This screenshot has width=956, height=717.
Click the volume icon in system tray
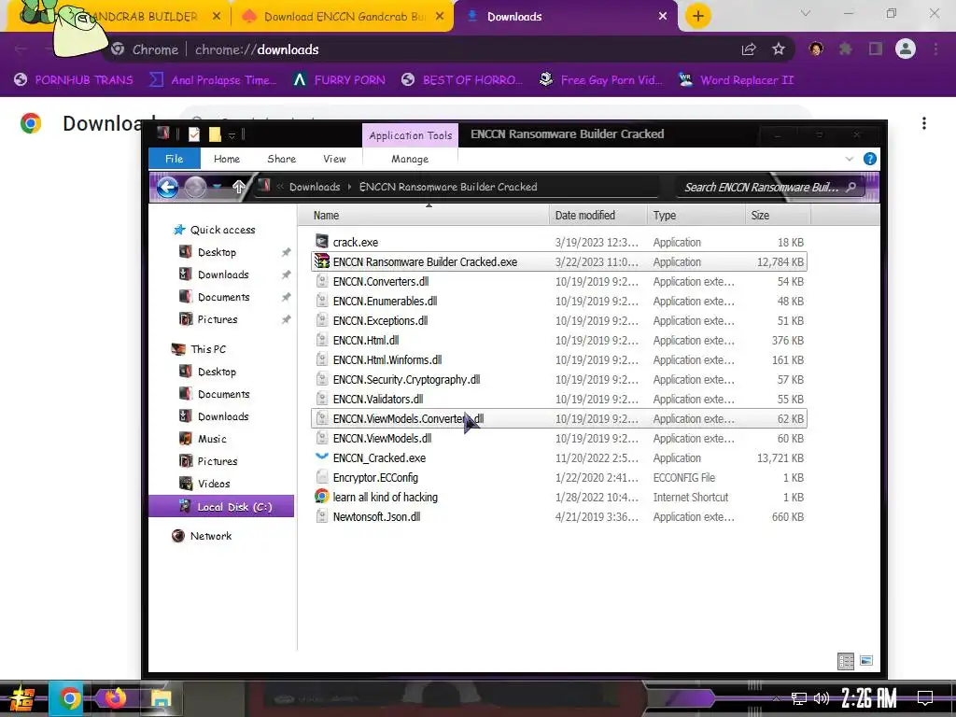tap(821, 698)
